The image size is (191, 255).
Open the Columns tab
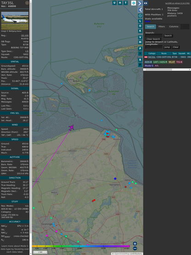[x=174, y=27]
